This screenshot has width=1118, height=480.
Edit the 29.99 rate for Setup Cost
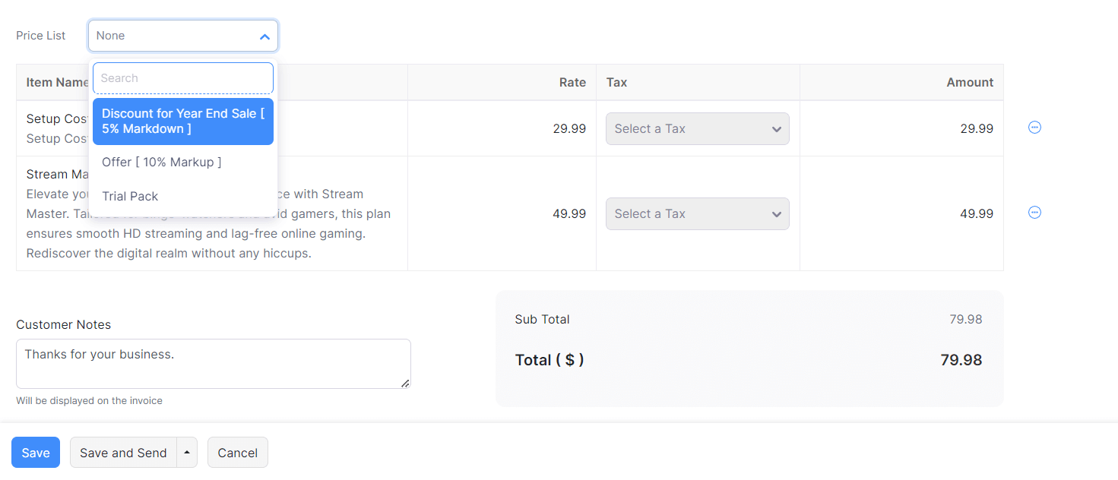click(x=569, y=129)
